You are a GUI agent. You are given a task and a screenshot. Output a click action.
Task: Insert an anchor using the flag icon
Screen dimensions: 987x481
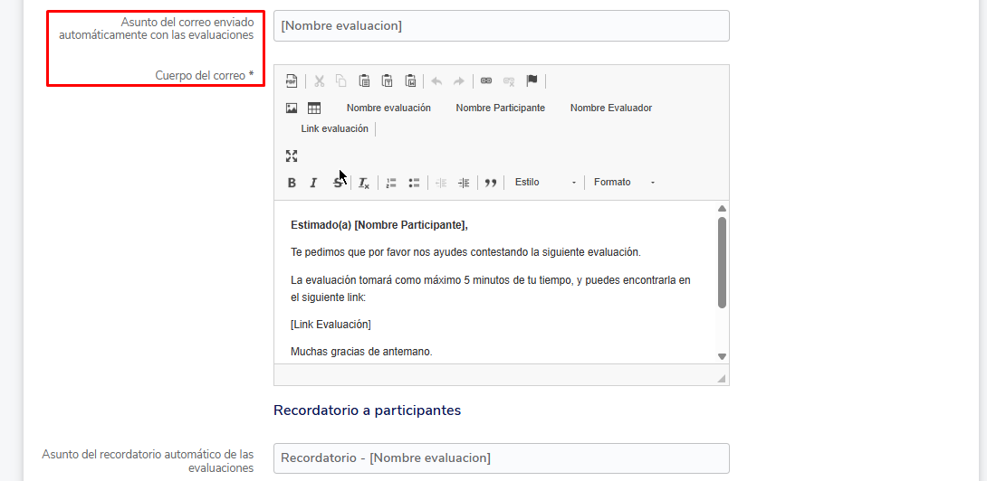[532, 81]
